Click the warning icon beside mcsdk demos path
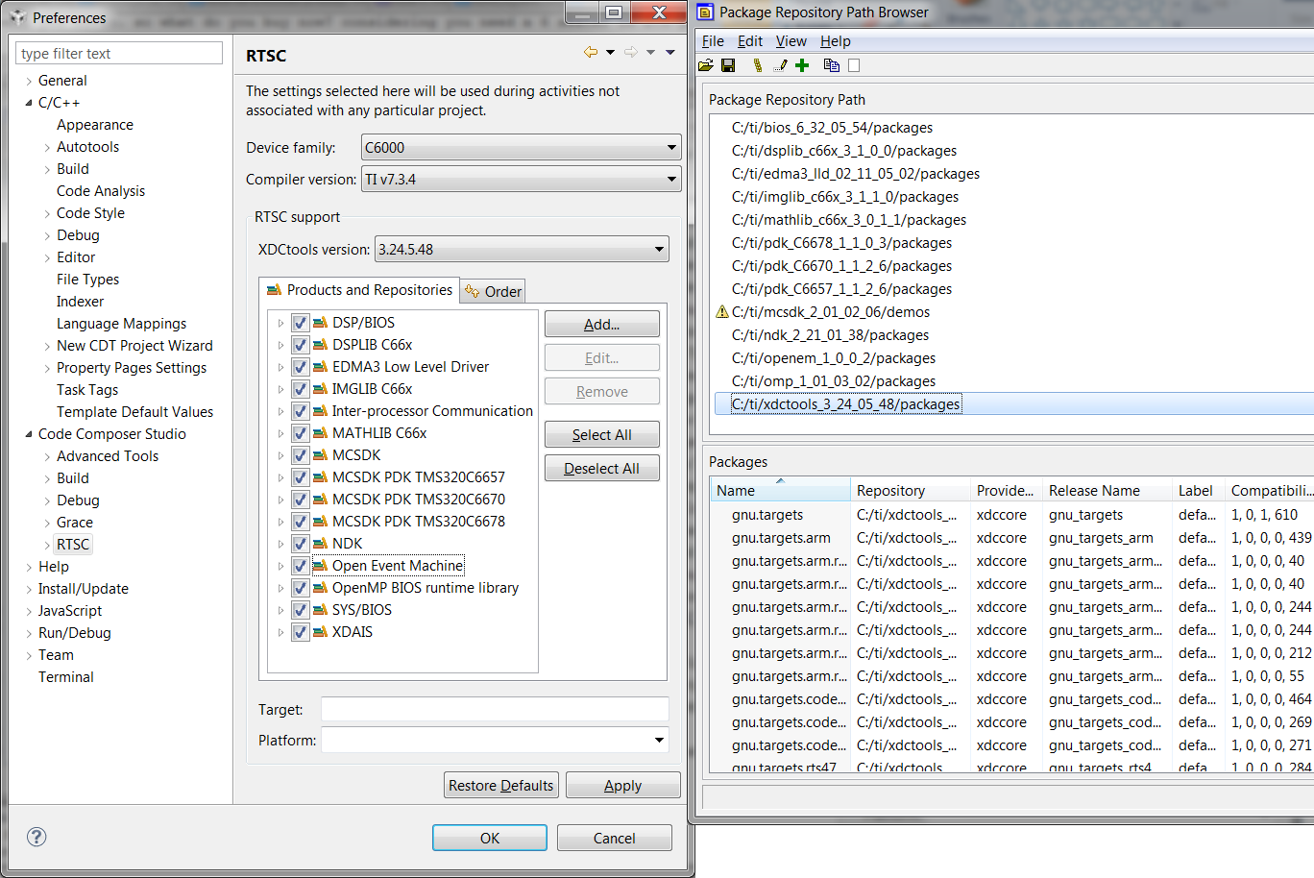Viewport: 1314px width, 878px height. pos(722,312)
